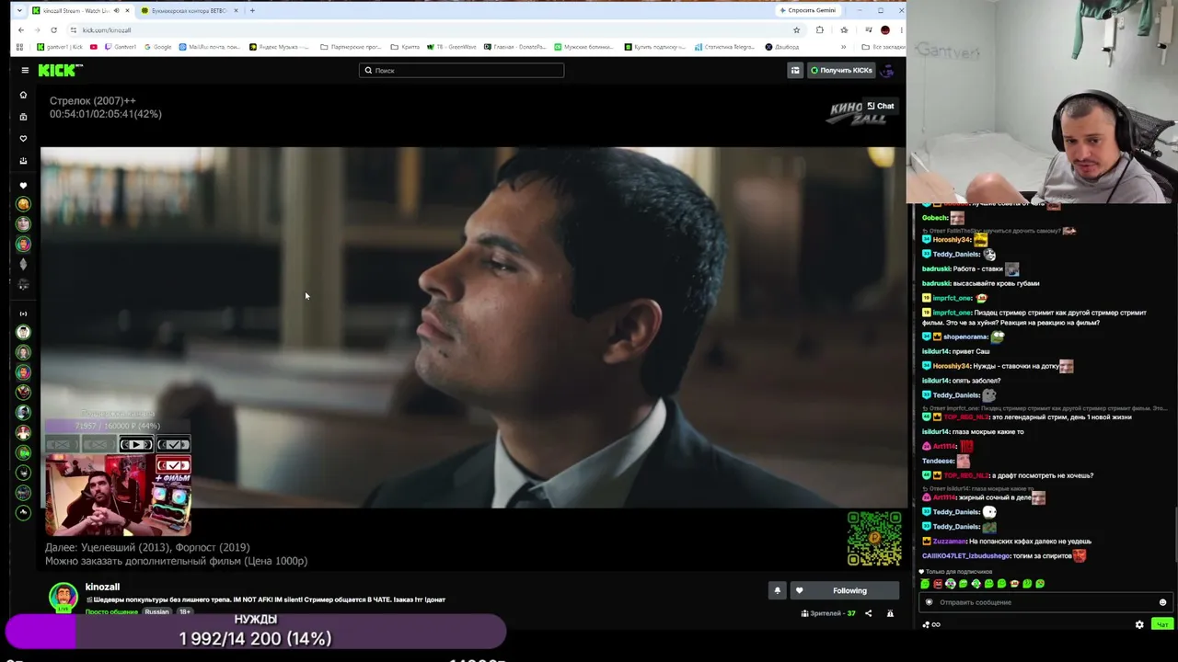Click the Russian language tag
1178x662 pixels.
pyautogui.click(x=156, y=612)
